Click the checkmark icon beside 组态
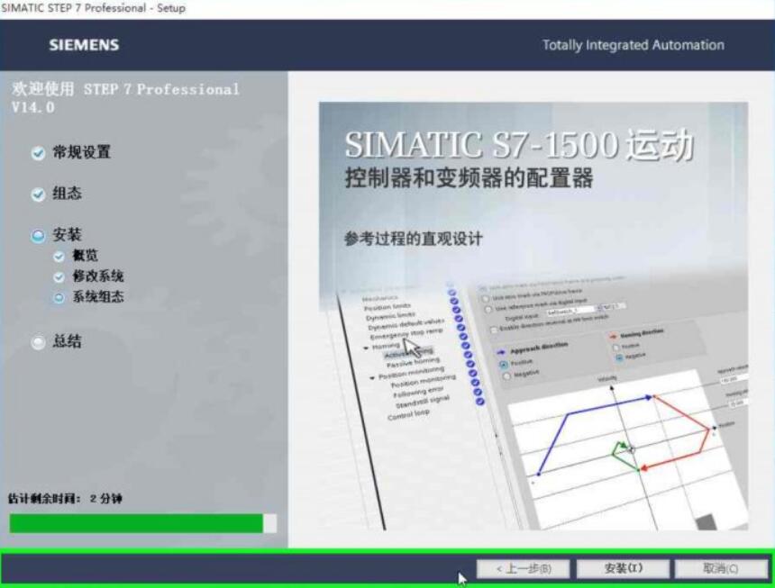The width and height of the screenshot is (775, 588). pyautogui.click(x=38, y=194)
